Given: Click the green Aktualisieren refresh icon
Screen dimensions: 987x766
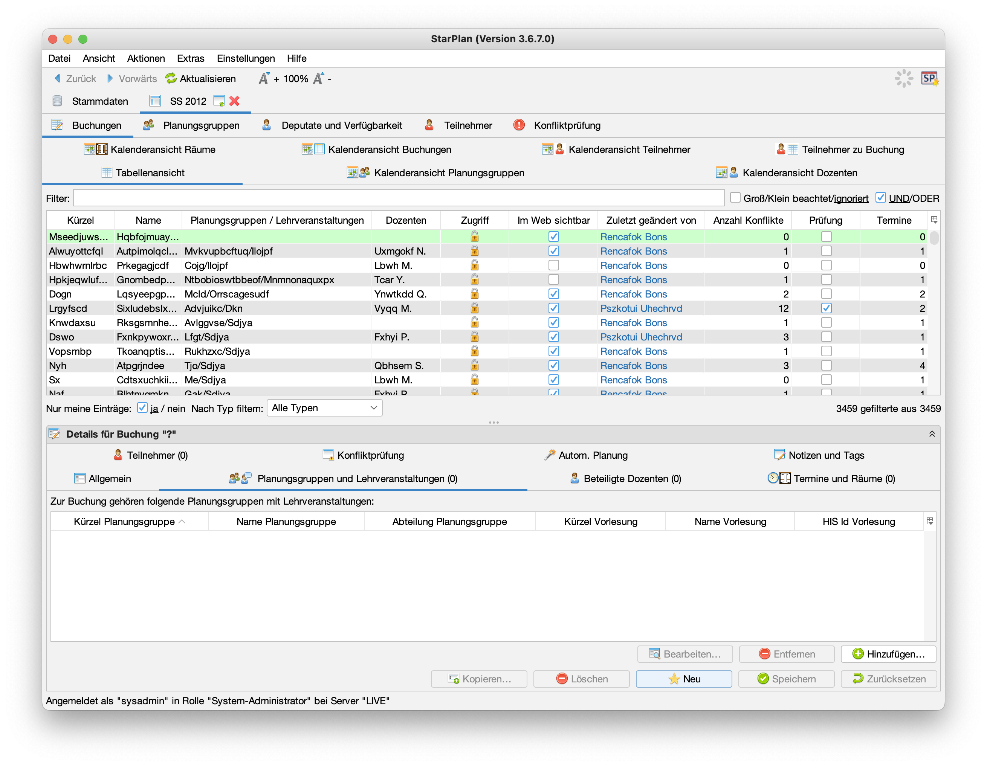Looking at the screenshot, I should [171, 79].
